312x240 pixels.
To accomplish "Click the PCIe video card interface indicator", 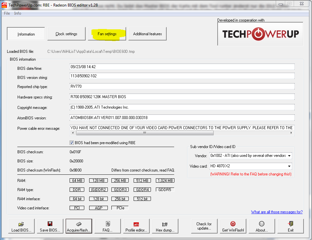I will (120, 208).
